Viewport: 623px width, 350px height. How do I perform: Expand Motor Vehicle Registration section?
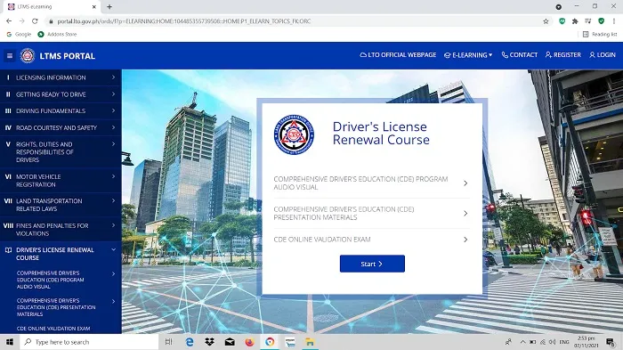tap(61, 181)
